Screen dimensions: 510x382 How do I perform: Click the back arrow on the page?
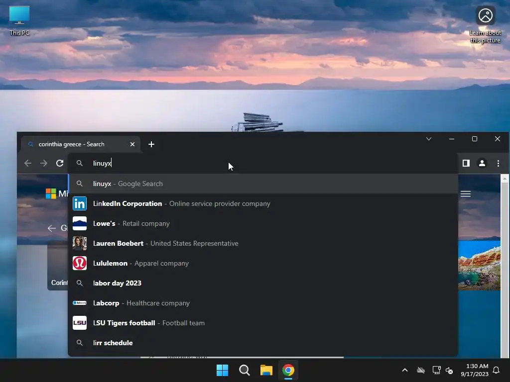click(x=51, y=228)
